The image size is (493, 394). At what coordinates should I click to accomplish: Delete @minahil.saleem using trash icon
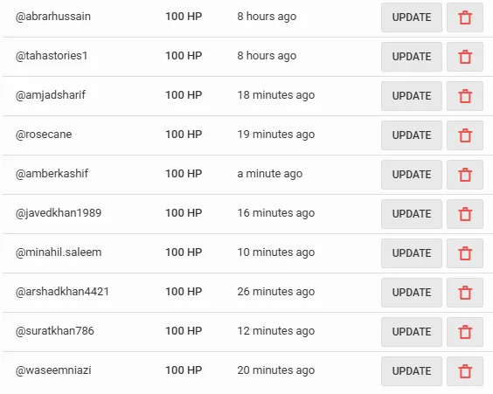point(465,253)
